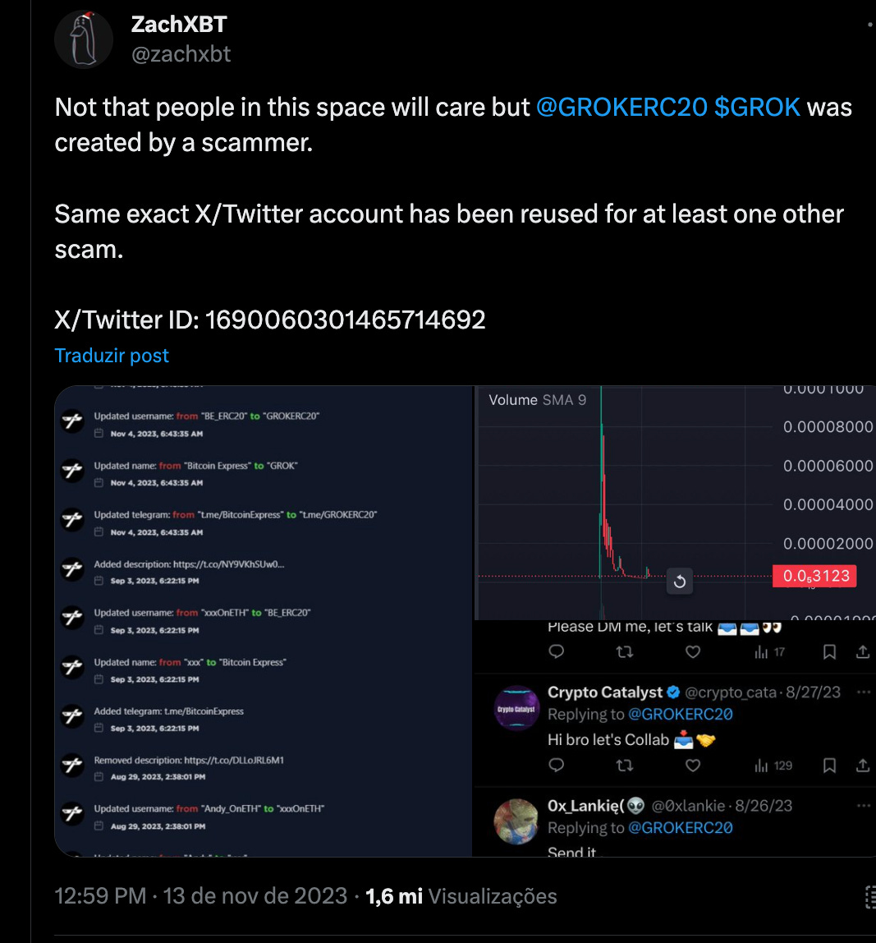Open the $GROK cashtag link

(757, 107)
